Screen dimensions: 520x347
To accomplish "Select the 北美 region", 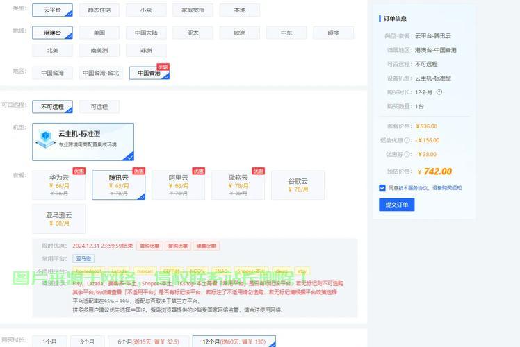I will [52, 51].
